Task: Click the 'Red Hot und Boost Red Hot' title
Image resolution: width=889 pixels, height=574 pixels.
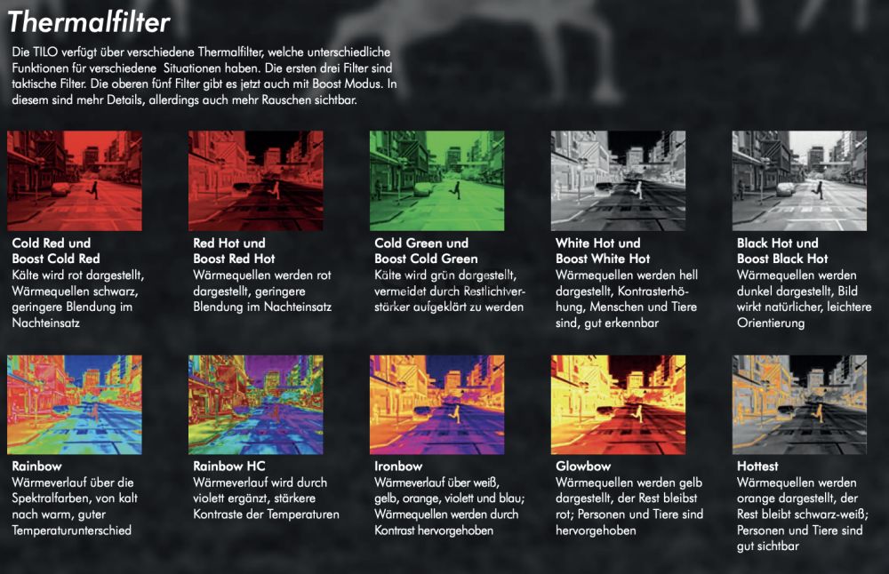Action: [234, 251]
